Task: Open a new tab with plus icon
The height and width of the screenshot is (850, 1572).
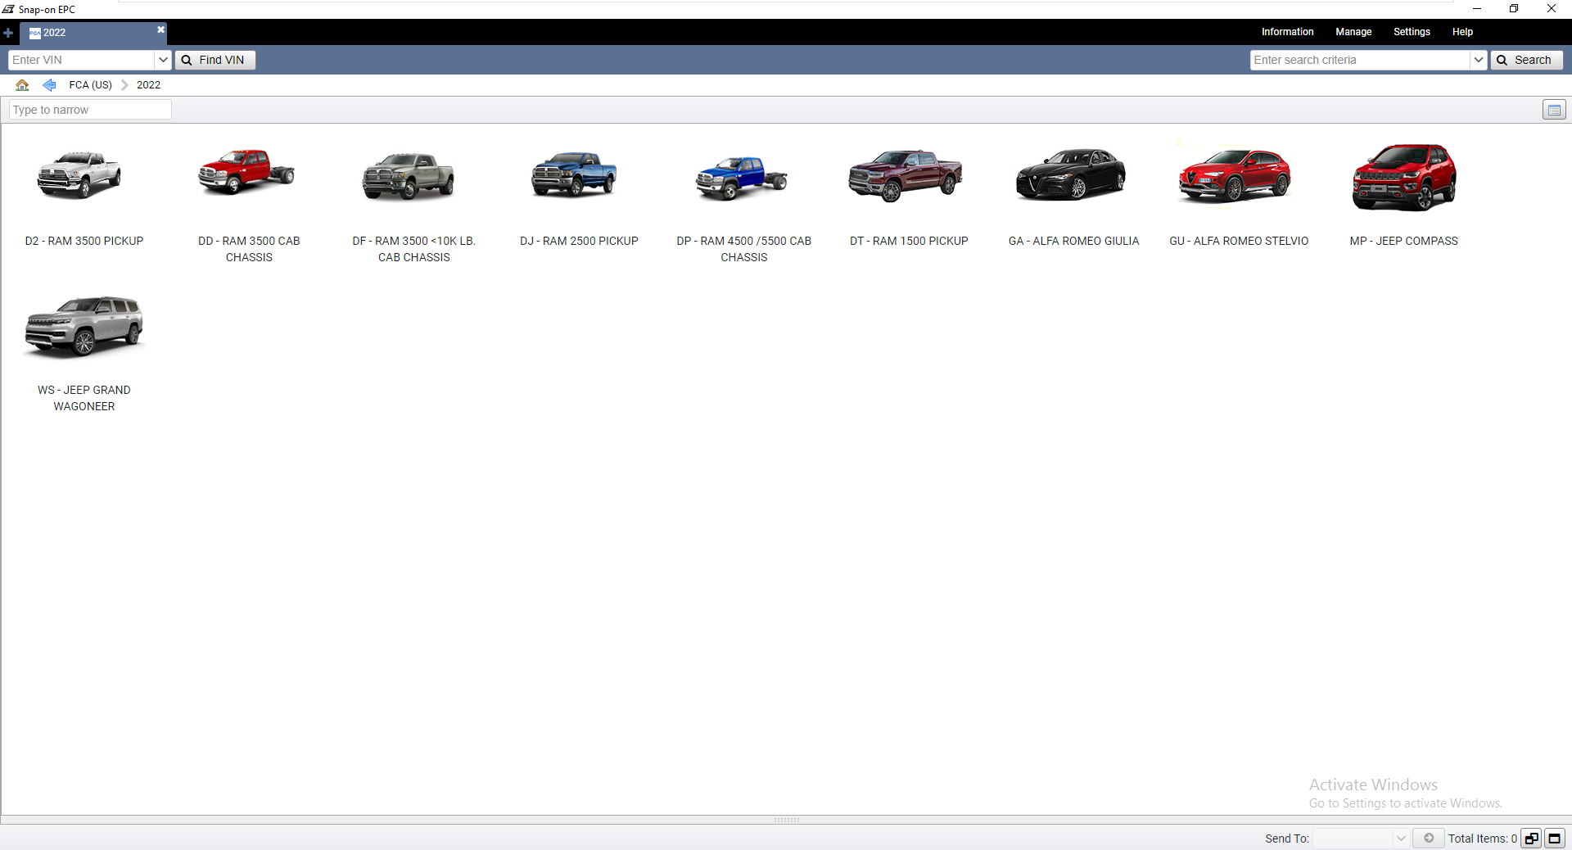Action: click(x=8, y=33)
